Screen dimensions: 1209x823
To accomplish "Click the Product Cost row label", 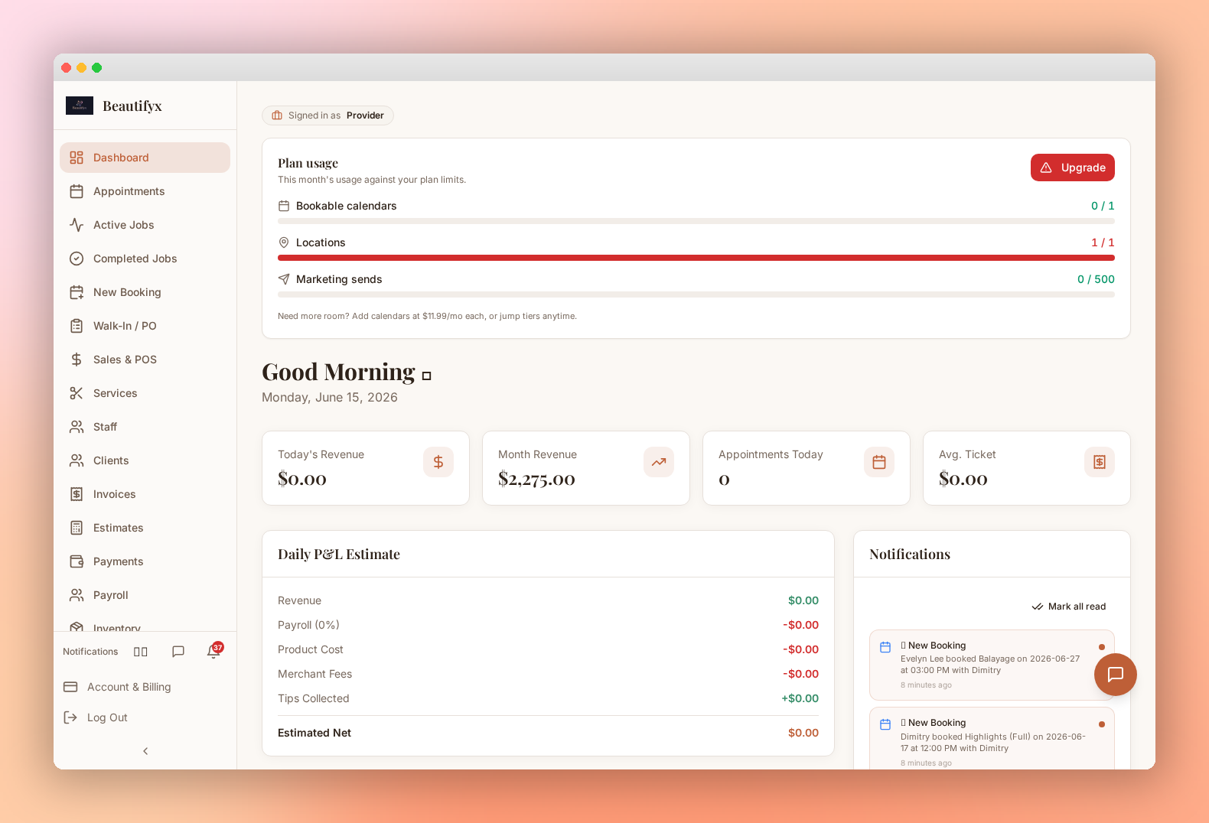I will [310, 649].
